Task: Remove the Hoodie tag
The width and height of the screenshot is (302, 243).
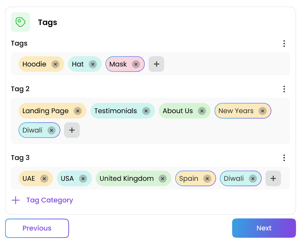Action: [55, 64]
